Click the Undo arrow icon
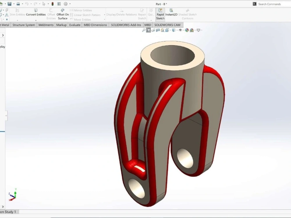The width and height of the screenshot is (291, 218). click(27, 4)
